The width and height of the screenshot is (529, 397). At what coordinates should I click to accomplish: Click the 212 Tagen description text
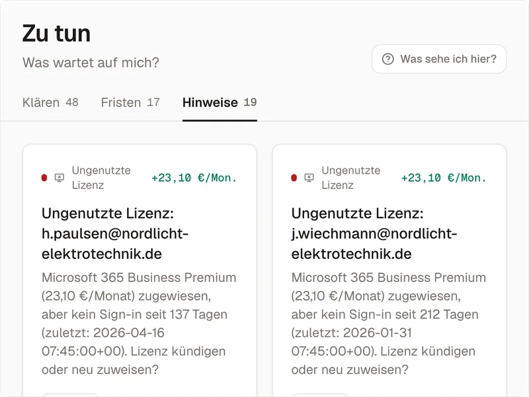coord(389,324)
